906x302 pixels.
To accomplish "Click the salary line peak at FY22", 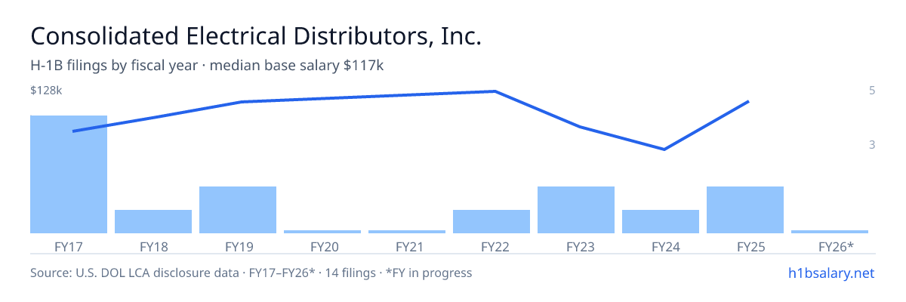I will coord(494,91).
